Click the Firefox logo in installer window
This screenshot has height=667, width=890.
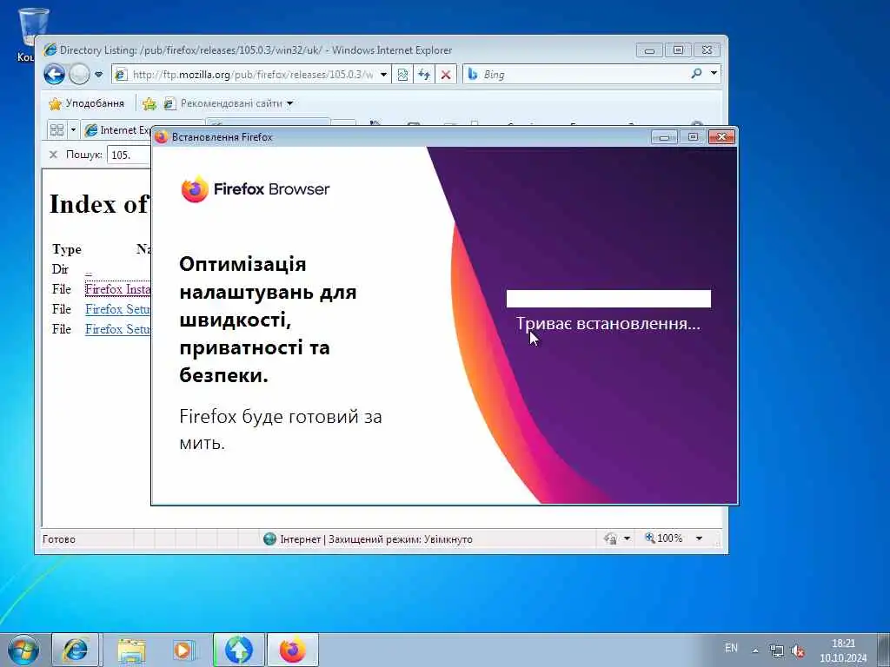click(195, 188)
